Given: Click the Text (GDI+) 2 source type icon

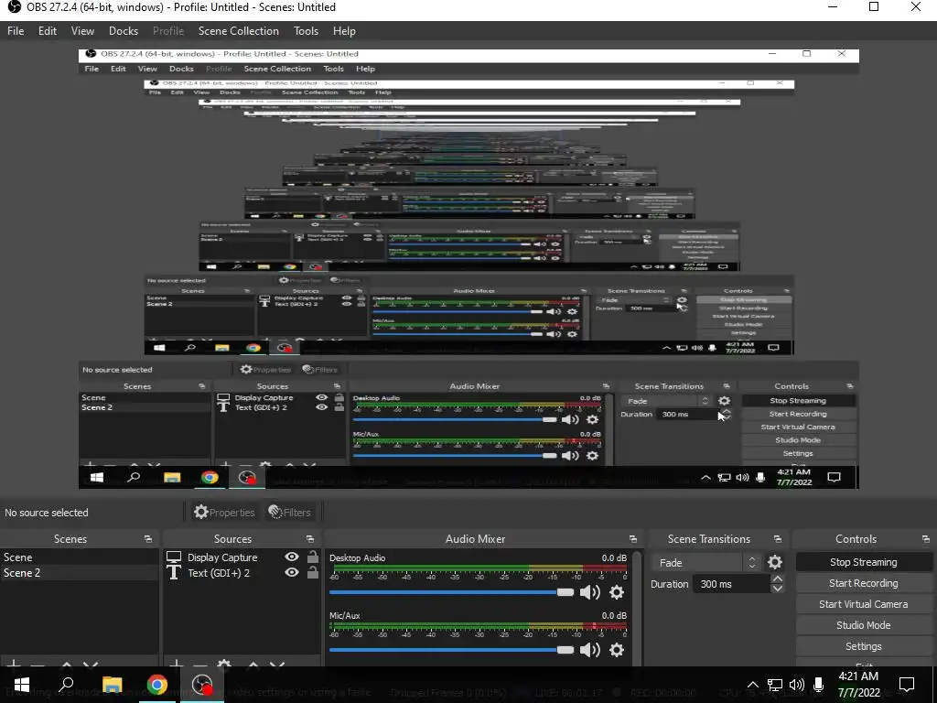Looking at the screenshot, I should [174, 573].
